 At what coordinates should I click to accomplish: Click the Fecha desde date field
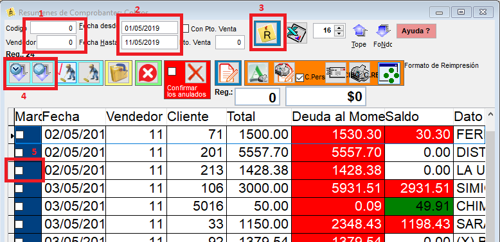[149, 28]
